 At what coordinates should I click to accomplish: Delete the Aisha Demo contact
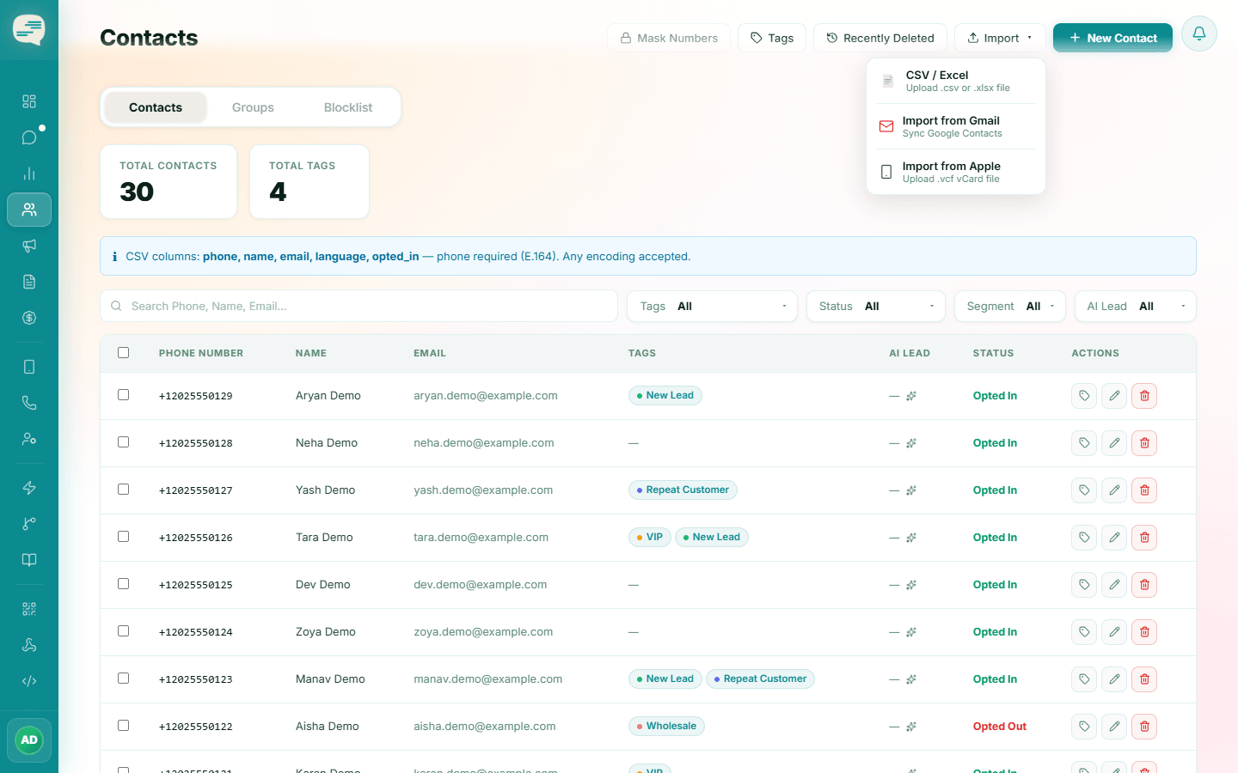pyautogui.click(x=1144, y=727)
